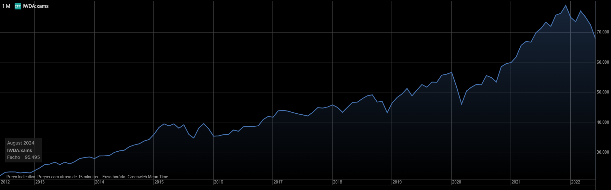The width and height of the screenshot is (611, 190).
Task: Click the IWDA:xams ticker title
Action: click(35, 6)
